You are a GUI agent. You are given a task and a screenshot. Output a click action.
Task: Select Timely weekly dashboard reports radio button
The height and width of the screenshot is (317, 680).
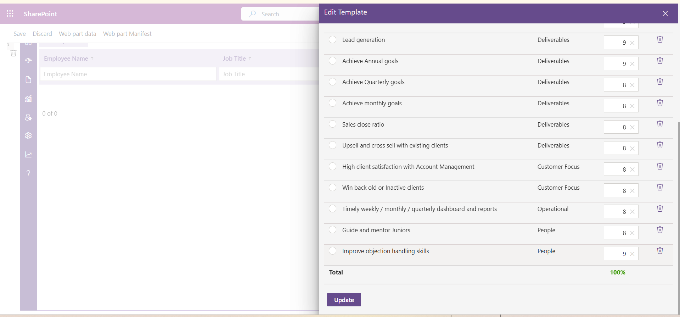(332, 208)
